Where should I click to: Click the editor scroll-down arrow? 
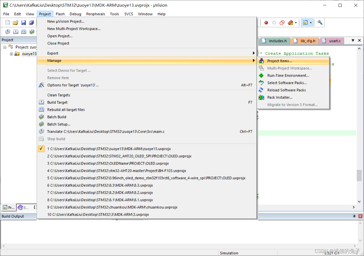[x=359, y=201]
